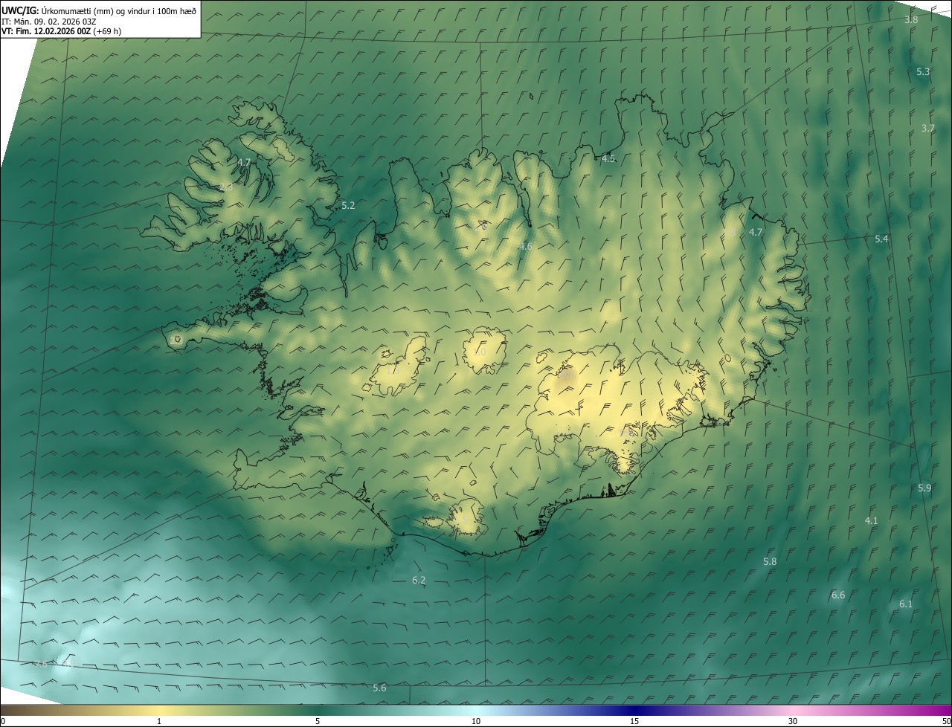Viewport: 952px width, 727px height.
Task: Click the magenta end of the color scale
Action: 943,710
